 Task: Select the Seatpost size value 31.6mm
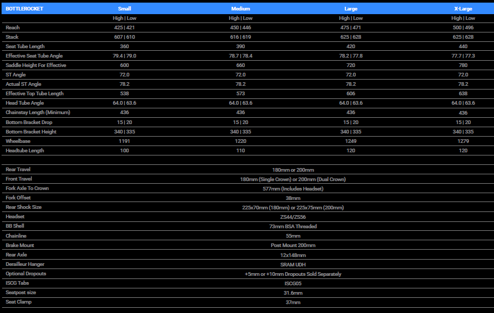[293, 293]
